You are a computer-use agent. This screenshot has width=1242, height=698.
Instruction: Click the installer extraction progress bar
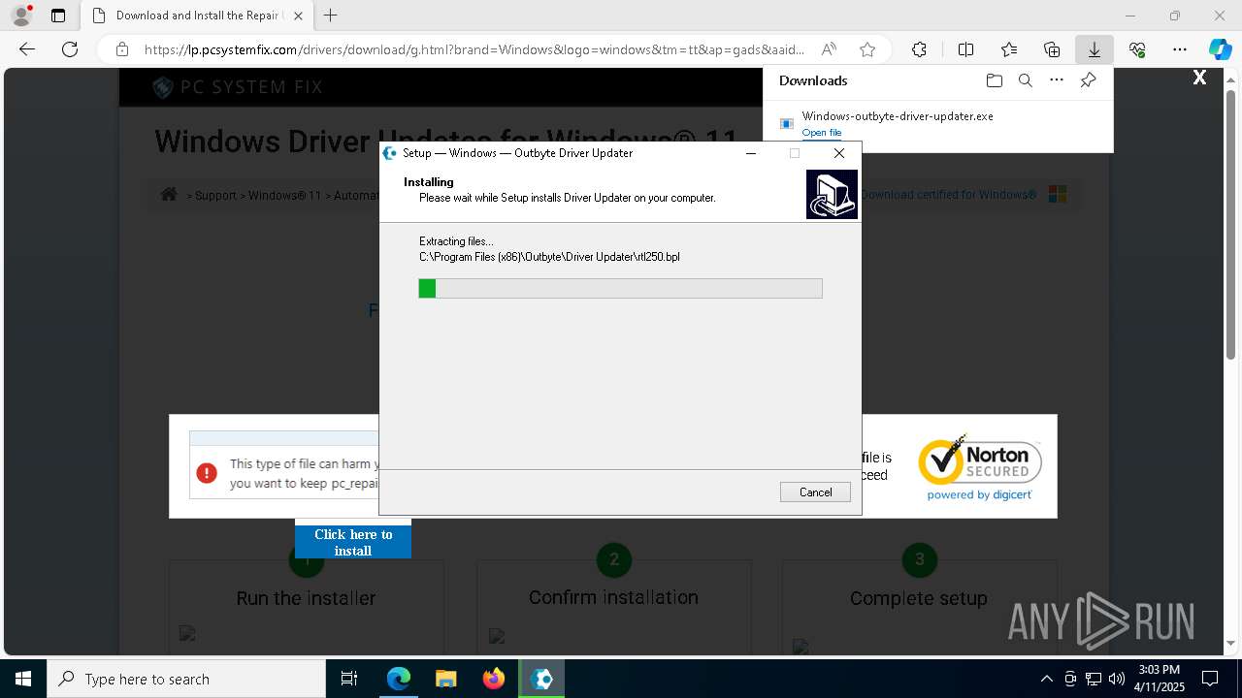coord(620,288)
